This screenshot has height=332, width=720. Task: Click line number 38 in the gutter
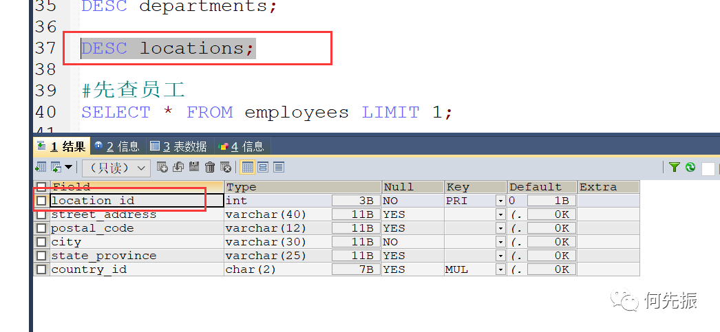[x=45, y=69]
